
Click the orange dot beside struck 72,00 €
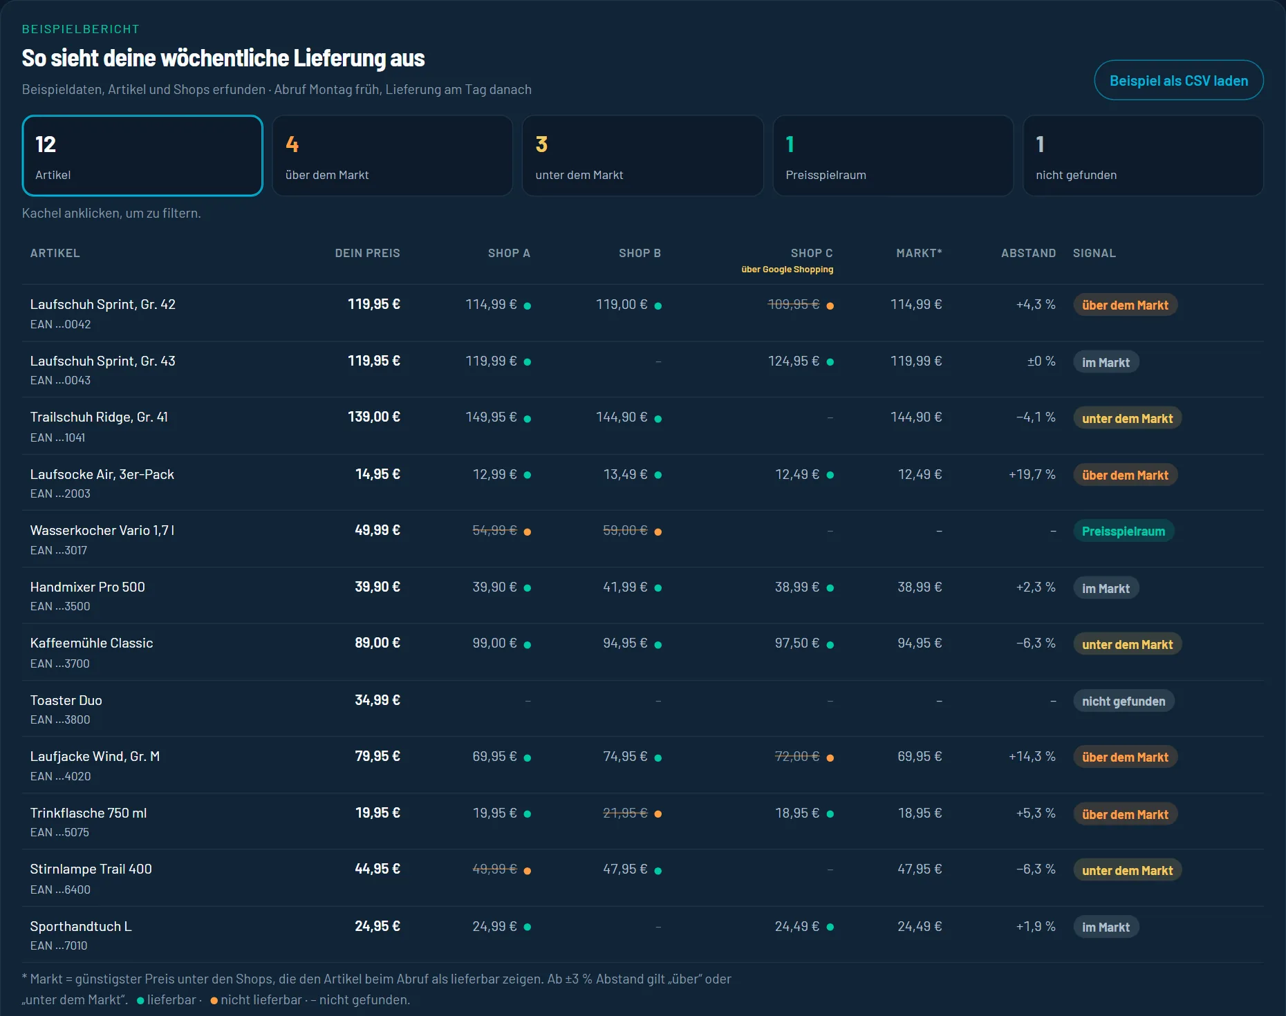click(830, 758)
